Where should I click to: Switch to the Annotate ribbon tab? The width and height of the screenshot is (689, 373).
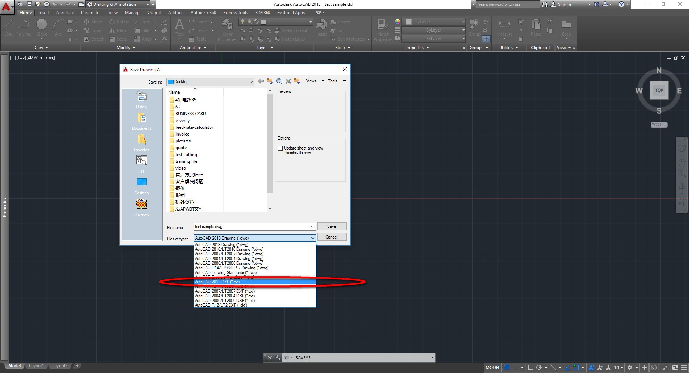click(65, 13)
